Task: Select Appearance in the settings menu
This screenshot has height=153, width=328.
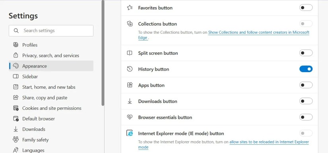Action: 51,66
